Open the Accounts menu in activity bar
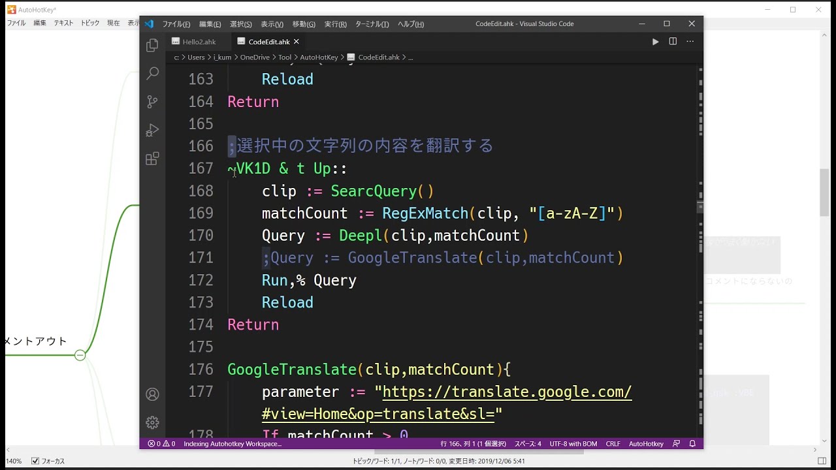Screen dimensions: 836x470 [x=152, y=394]
